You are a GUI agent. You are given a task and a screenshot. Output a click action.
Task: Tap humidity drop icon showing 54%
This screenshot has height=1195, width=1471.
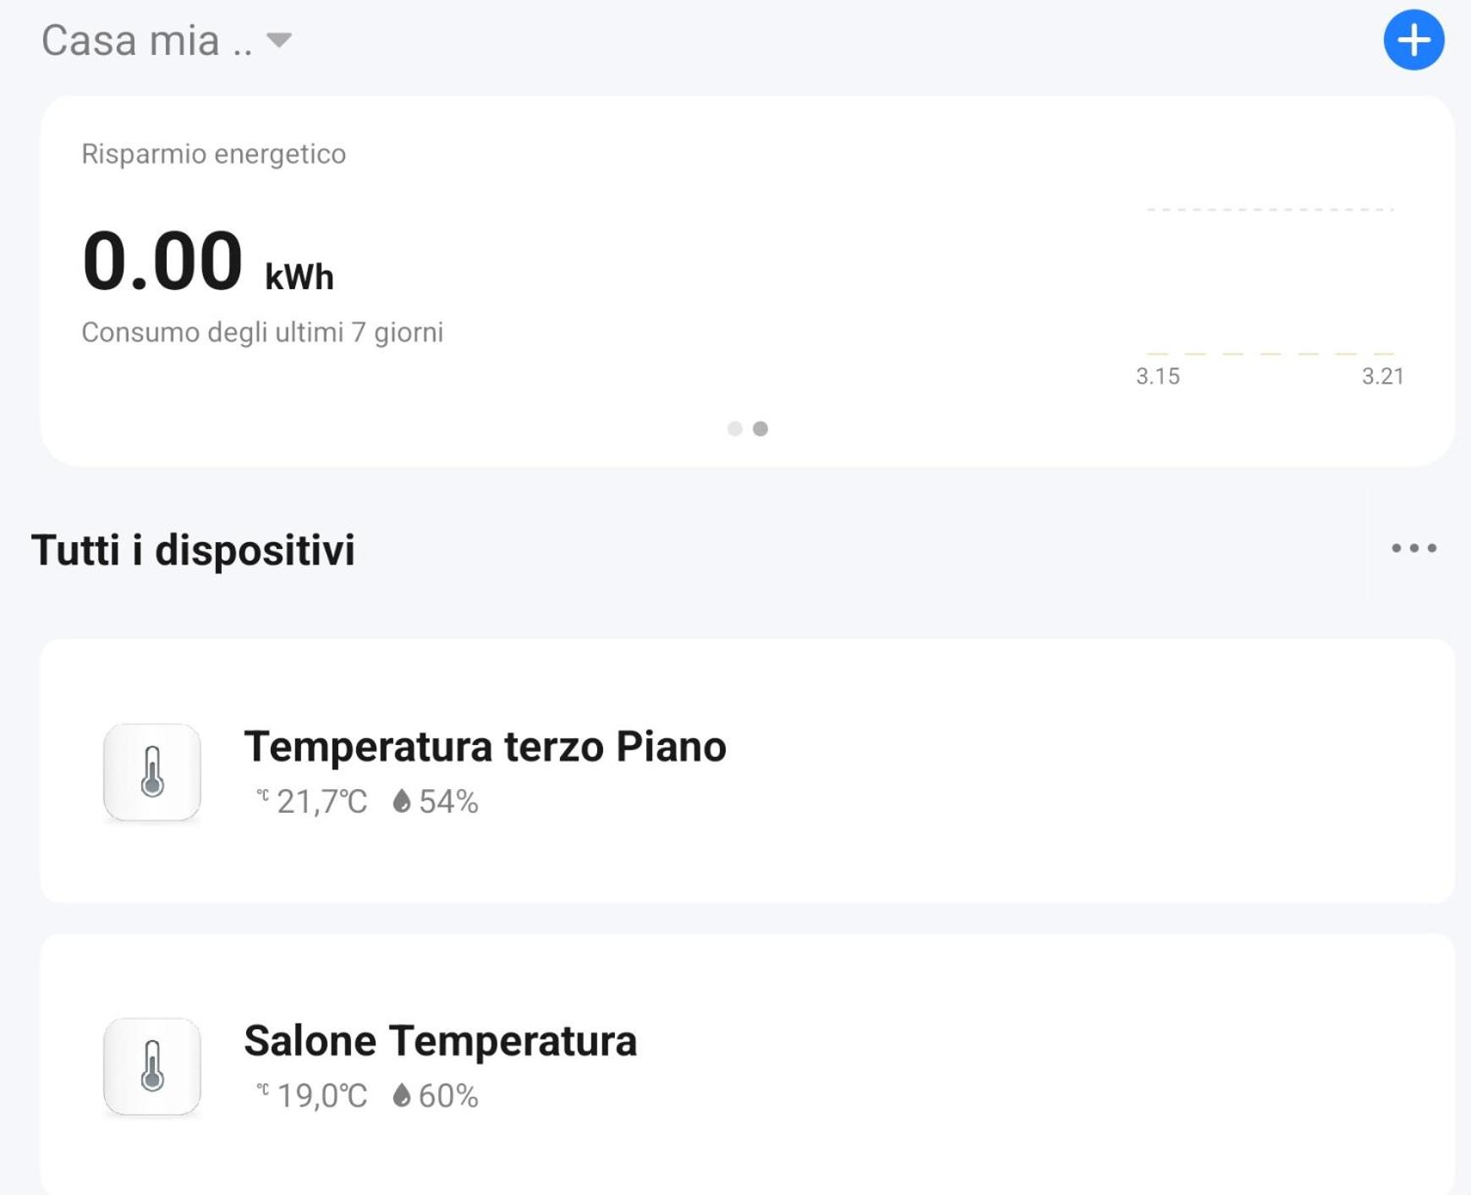[402, 801]
